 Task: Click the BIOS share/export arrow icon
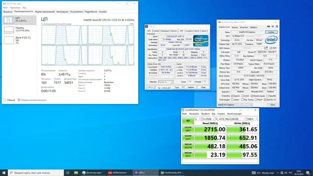click(266, 48)
